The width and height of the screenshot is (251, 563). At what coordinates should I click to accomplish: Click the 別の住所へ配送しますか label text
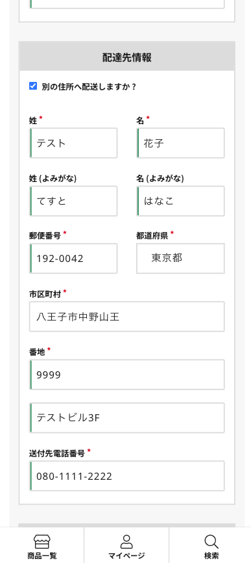pyautogui.click(x=89, y=86)
